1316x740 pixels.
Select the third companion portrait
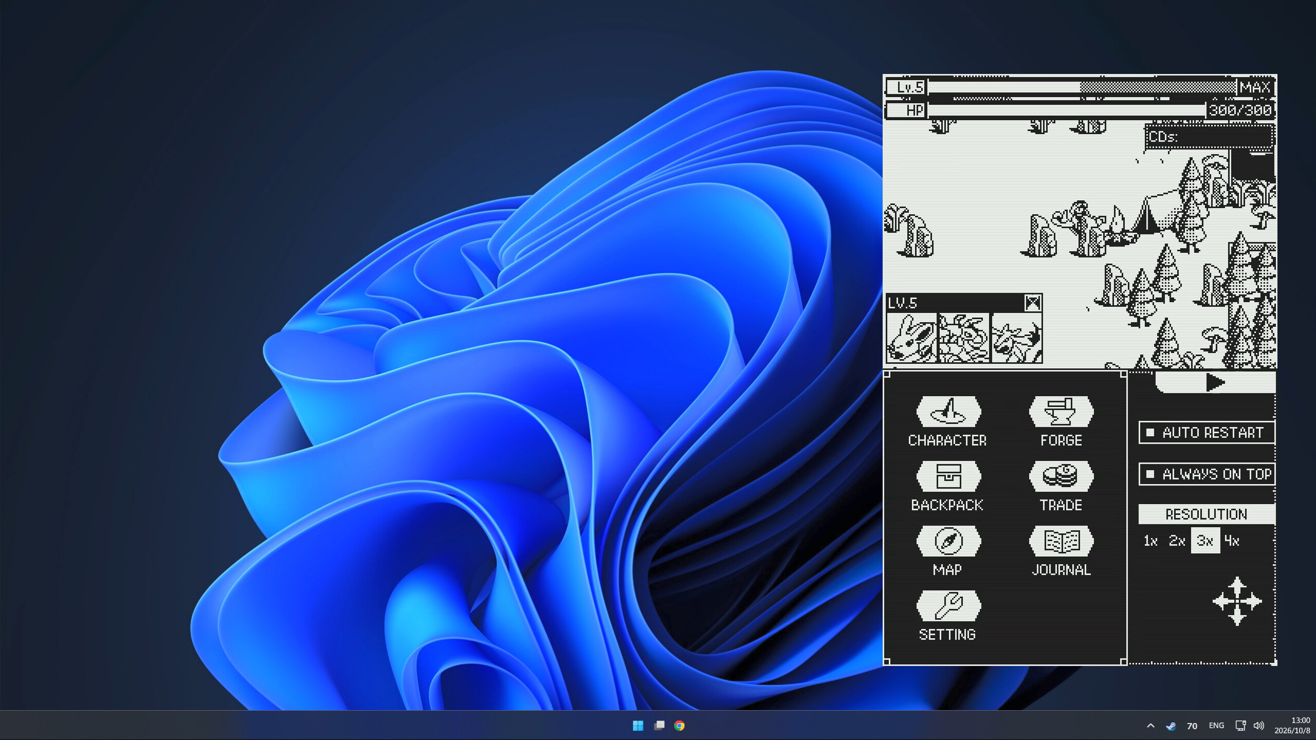(1016, 338)
